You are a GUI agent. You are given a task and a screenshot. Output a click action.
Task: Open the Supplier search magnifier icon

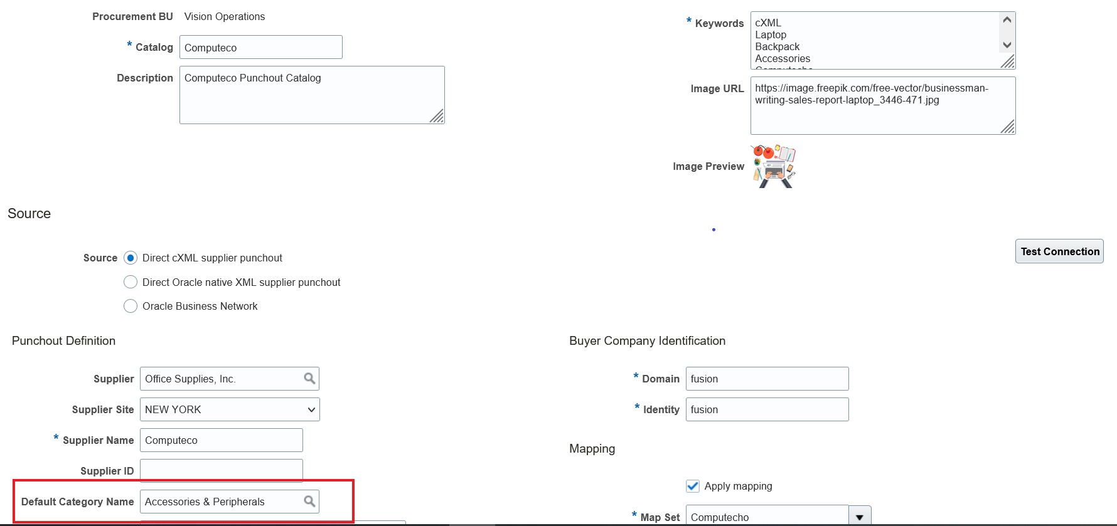point(309,378)
